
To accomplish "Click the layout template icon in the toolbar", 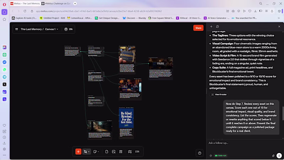I will coord(121,152).
